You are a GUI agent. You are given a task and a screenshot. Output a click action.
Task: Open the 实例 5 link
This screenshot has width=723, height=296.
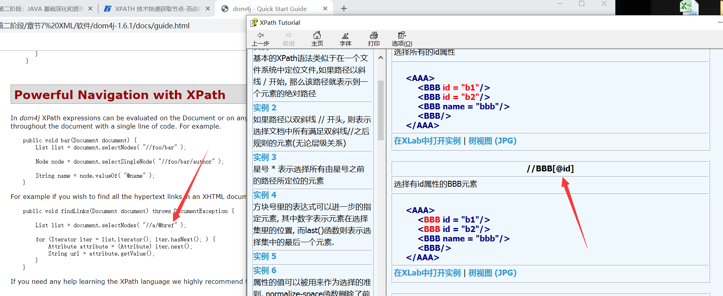265,256
